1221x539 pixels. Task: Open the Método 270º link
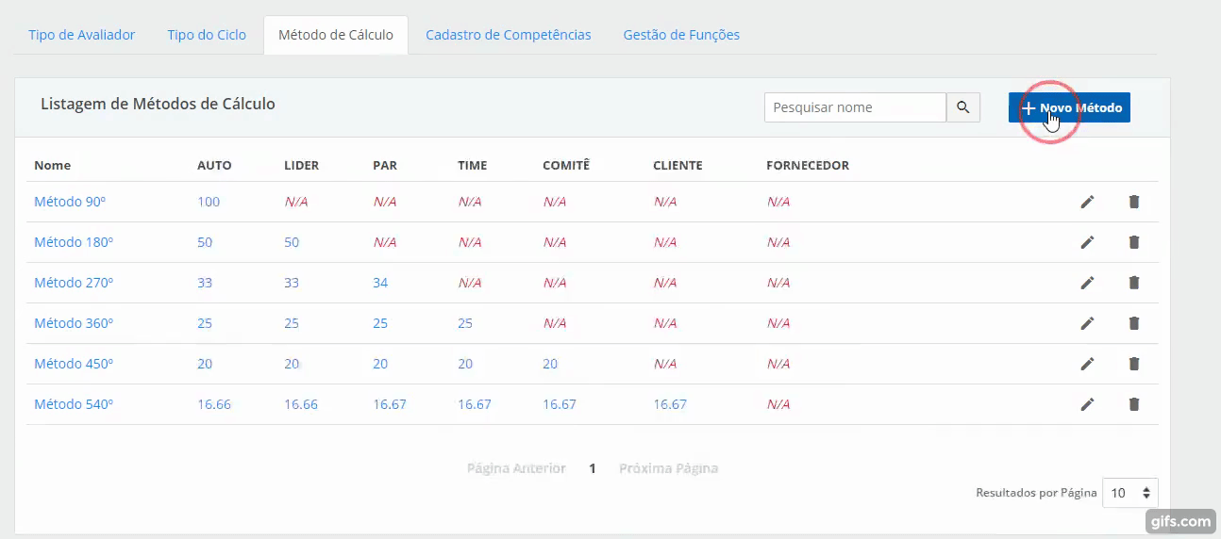click(74, 283)
